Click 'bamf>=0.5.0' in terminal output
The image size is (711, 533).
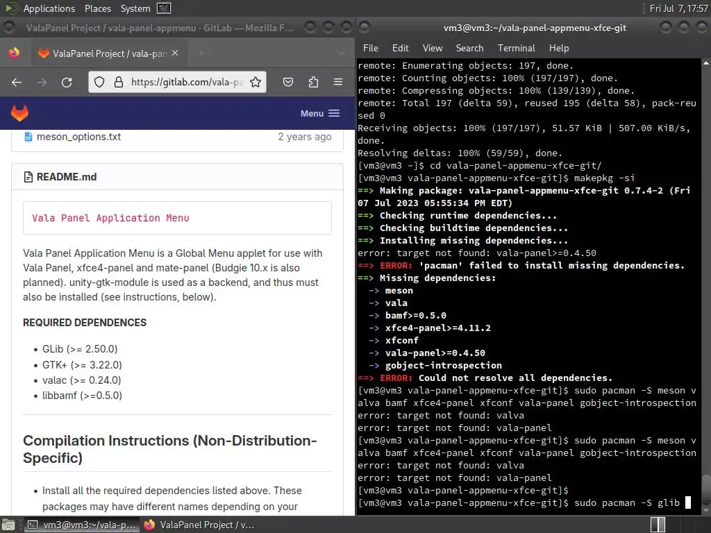click(x=416, y=316)
